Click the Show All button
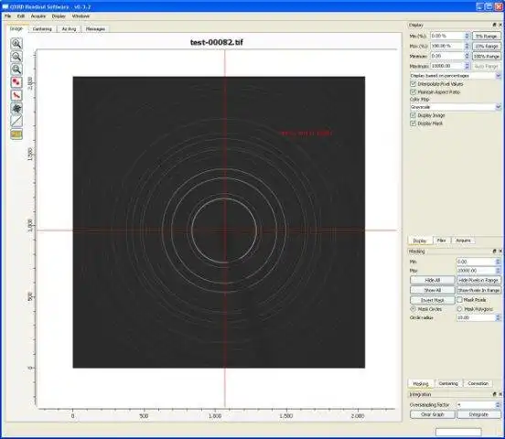 tap(433, 290)
